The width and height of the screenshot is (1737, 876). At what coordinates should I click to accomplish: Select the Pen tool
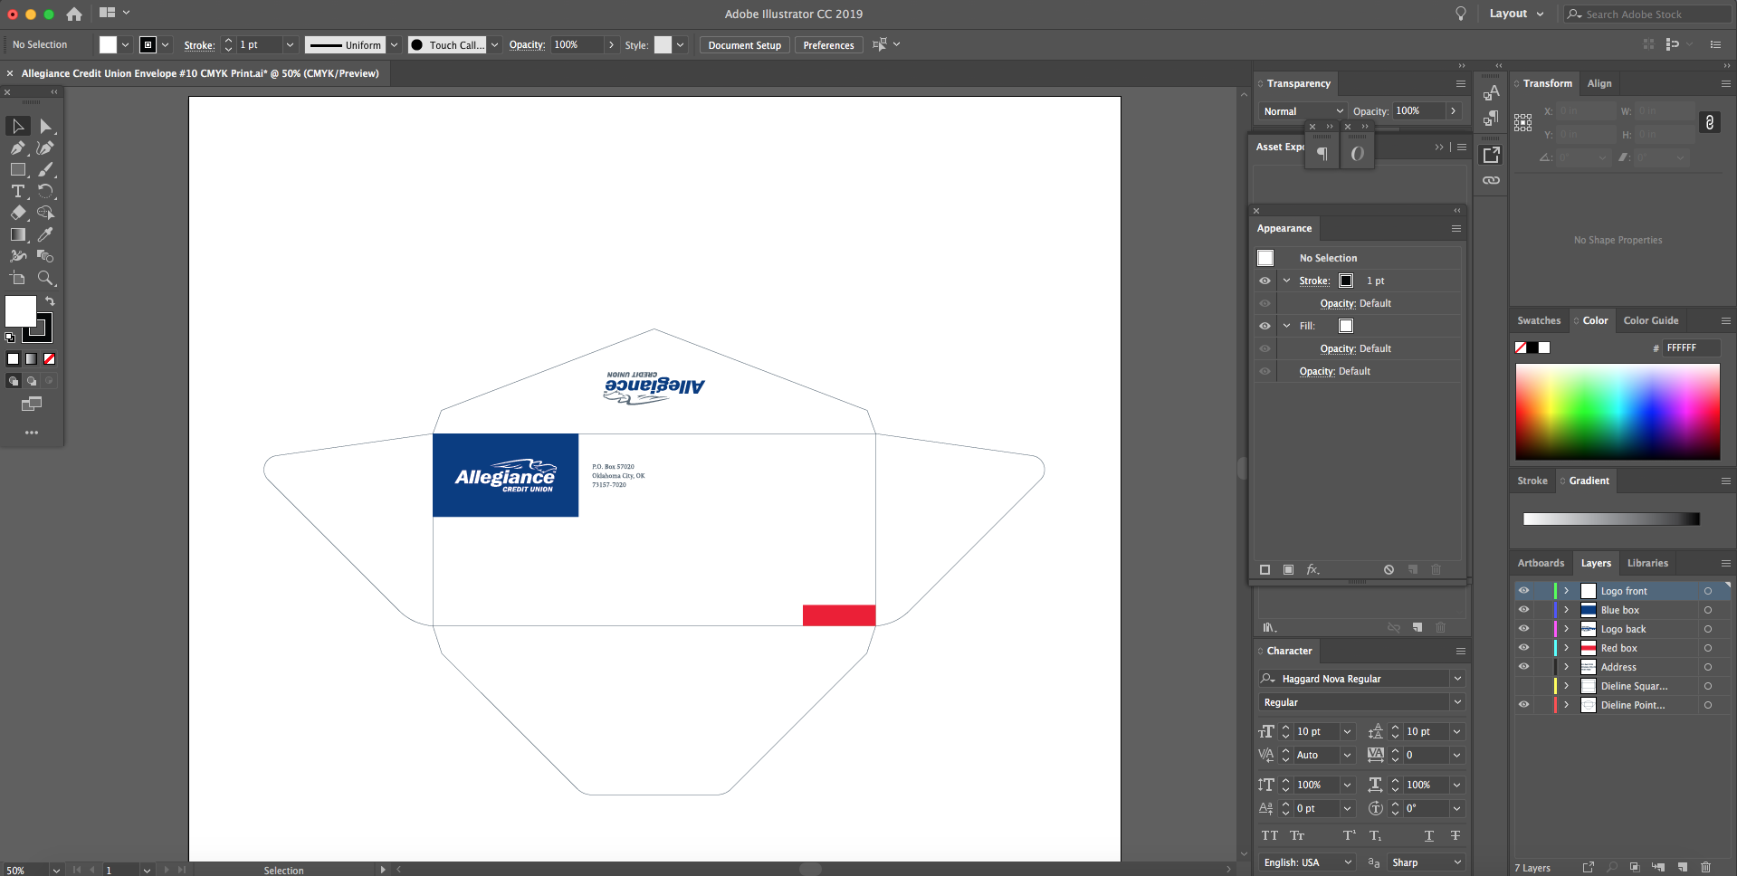click(18, 148)
